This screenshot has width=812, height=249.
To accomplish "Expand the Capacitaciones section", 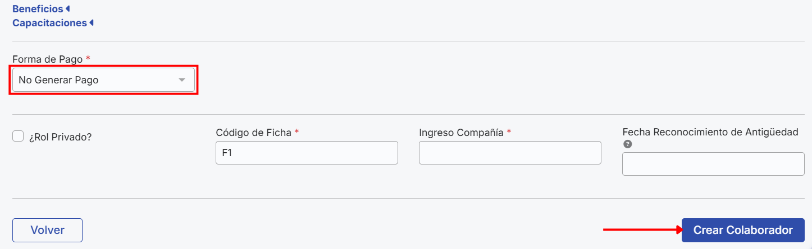I will [x=49, y=23].
